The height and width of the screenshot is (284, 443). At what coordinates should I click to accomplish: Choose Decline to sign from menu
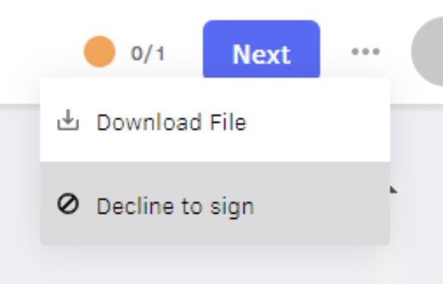(x=215, y=203)
